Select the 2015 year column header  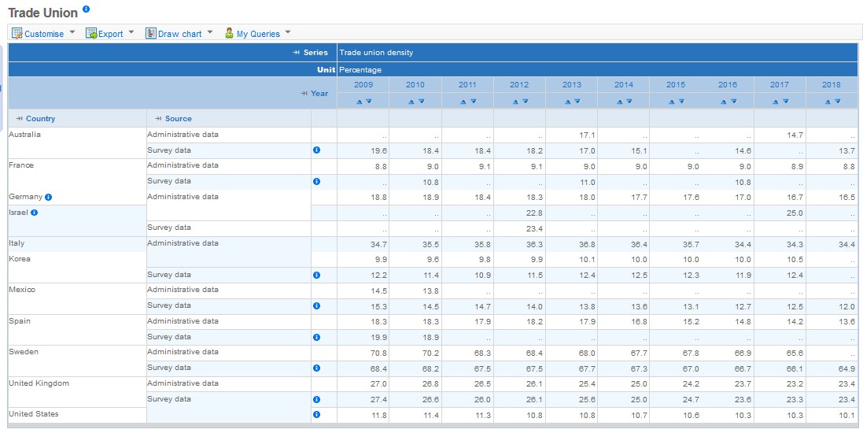(x=675, y=84)
